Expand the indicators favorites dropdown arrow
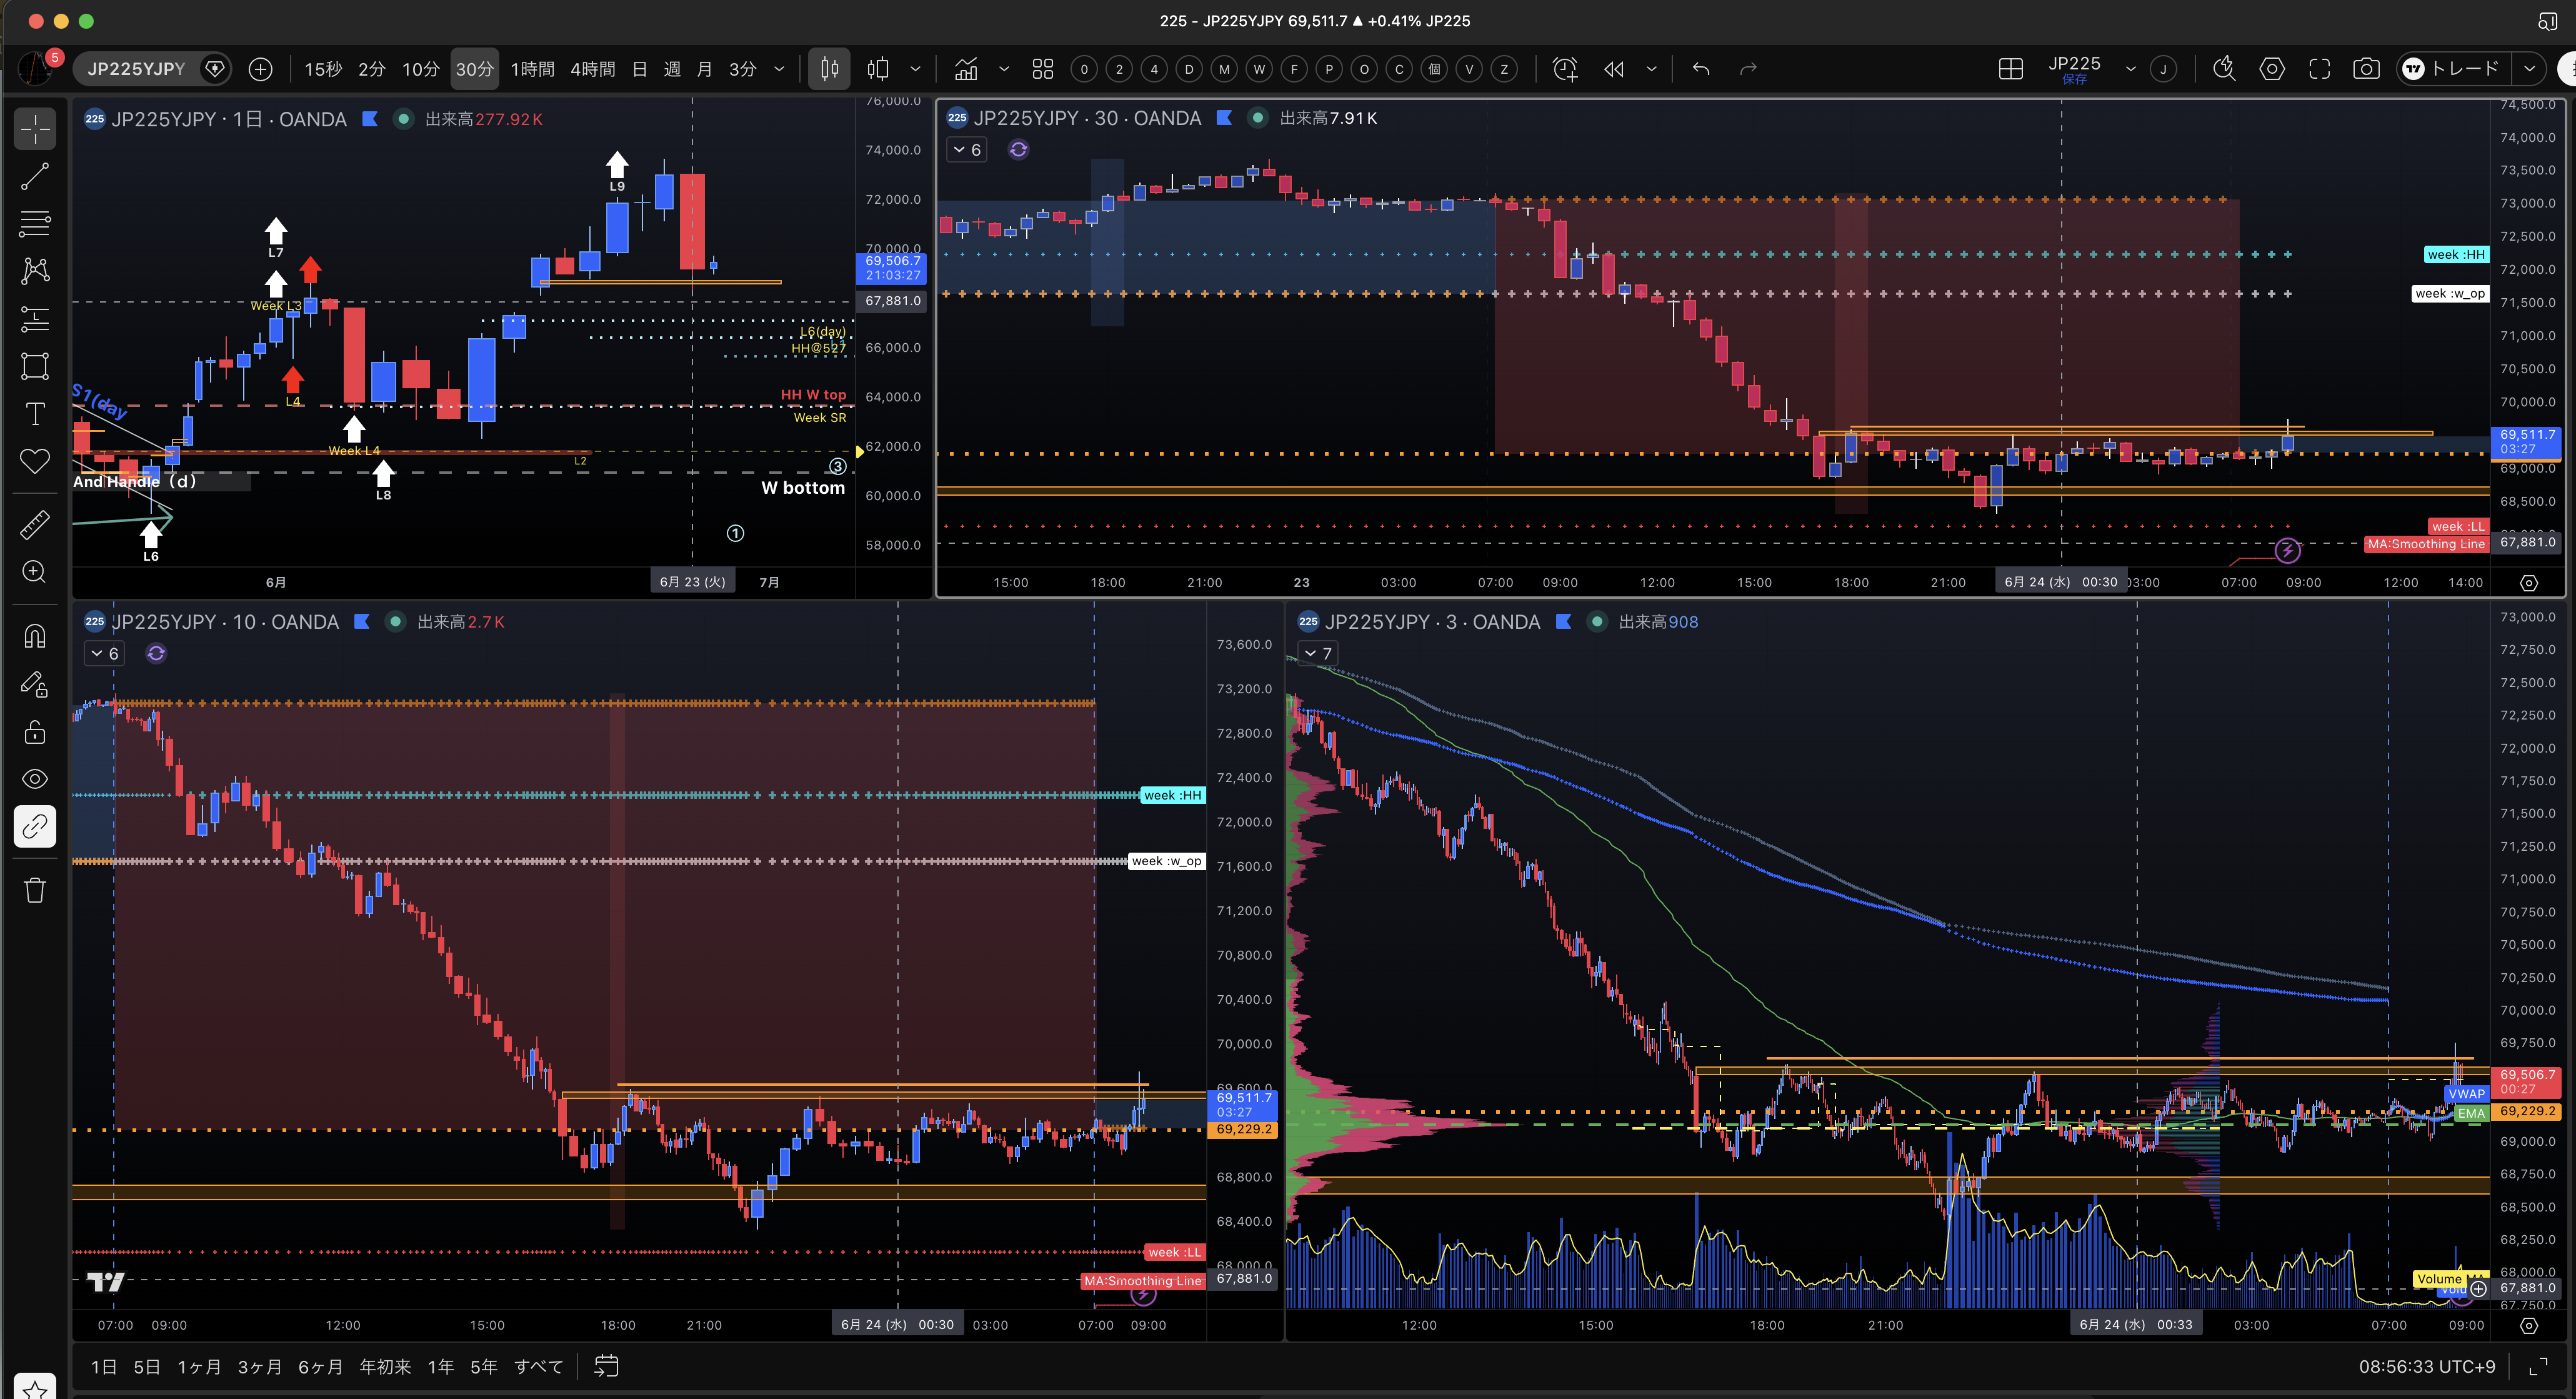 (1004, 69)
